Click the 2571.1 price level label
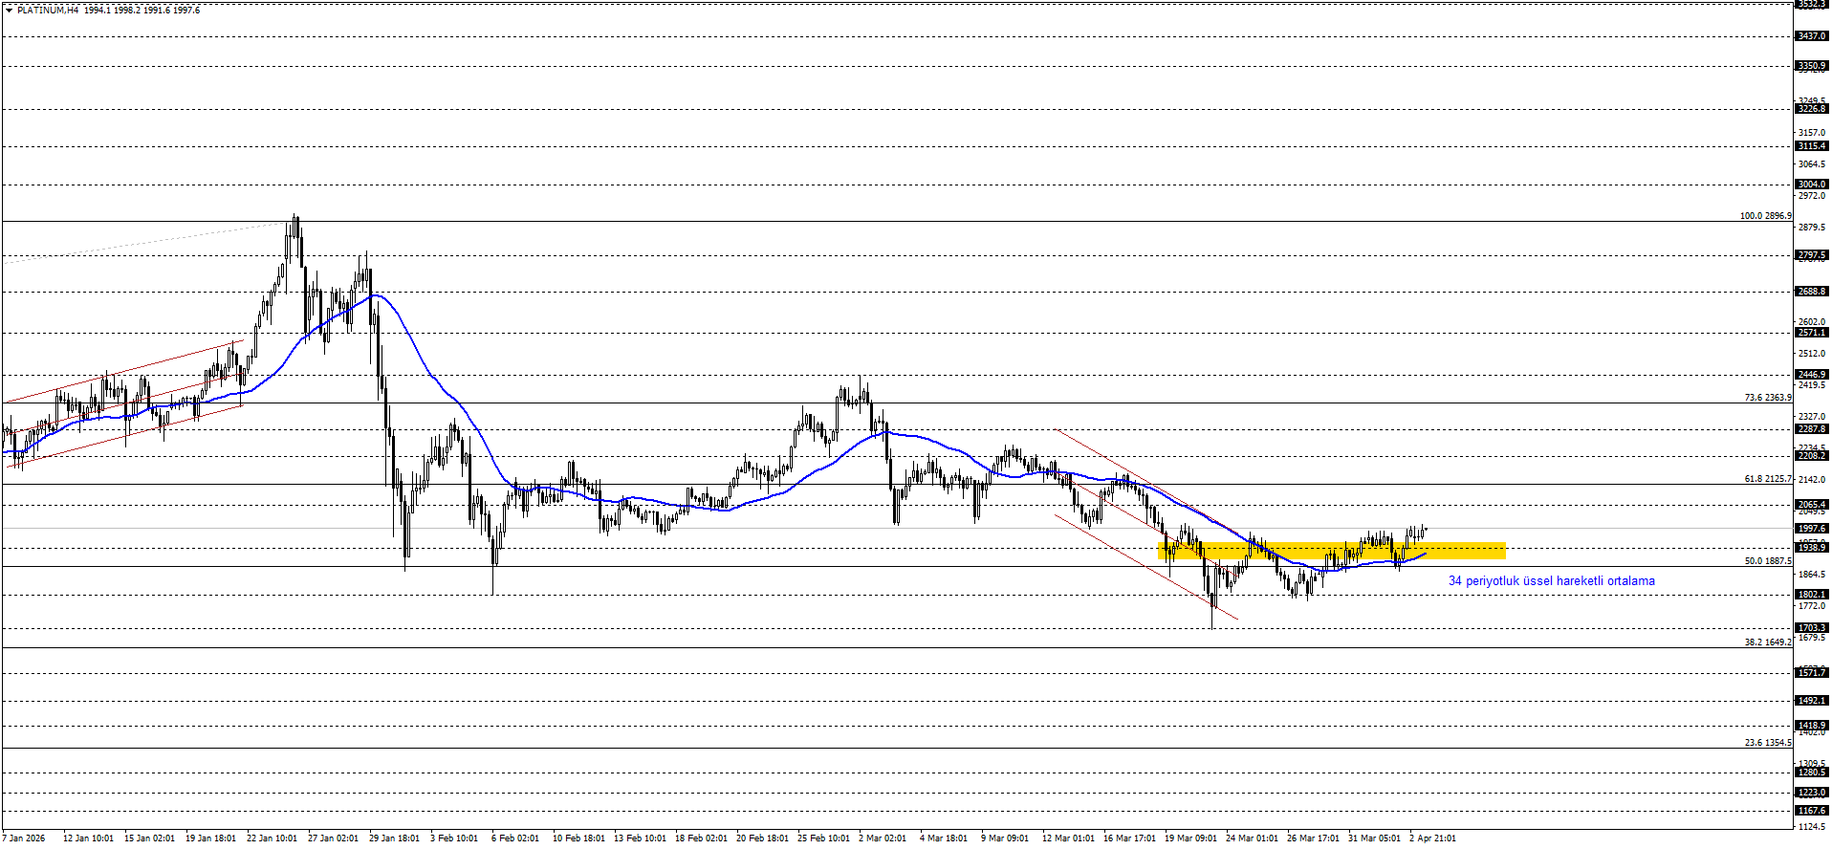 [1812, 333]
